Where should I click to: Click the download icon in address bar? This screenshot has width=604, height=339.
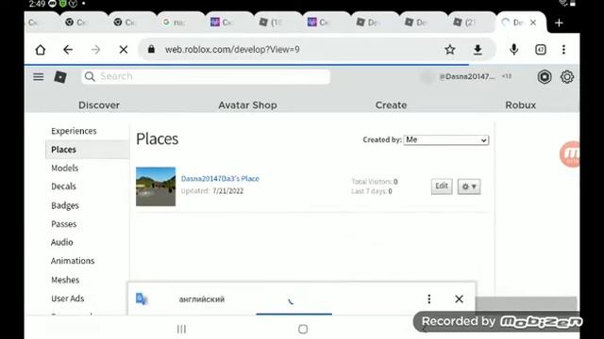coord(478,50)
